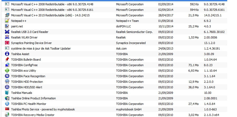Click version 6.1.7600.30102

[214, 32]
